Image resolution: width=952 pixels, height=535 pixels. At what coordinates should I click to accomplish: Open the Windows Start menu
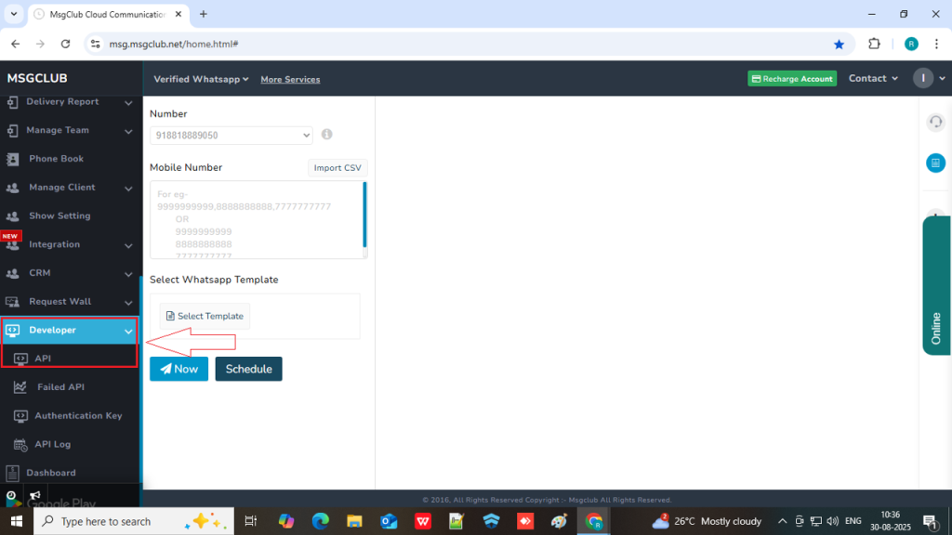pyautogui.click(x=17, y=521)
